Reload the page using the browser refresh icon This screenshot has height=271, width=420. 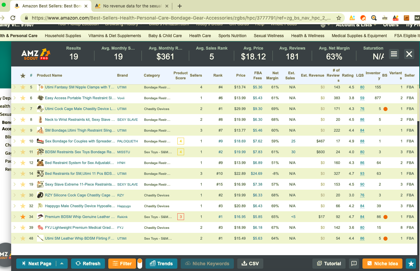pos(13,18)
